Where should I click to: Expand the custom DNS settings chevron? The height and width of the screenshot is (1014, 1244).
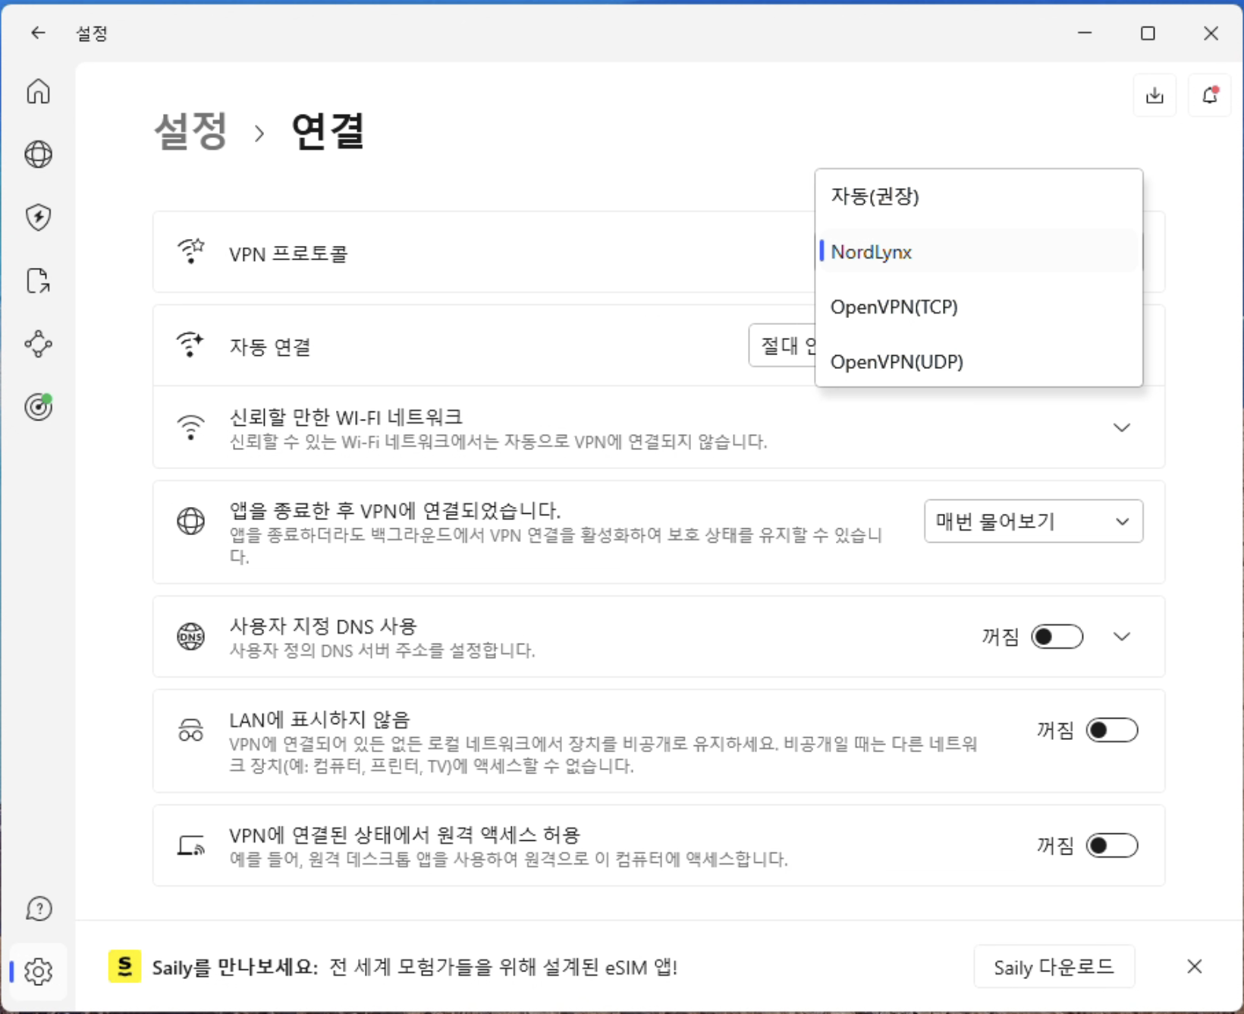point(1121,637)
